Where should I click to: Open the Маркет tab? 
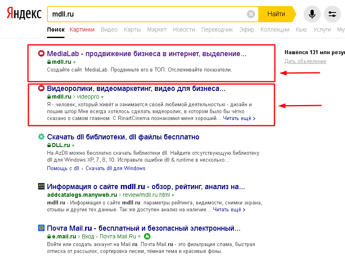pos(157,29)
